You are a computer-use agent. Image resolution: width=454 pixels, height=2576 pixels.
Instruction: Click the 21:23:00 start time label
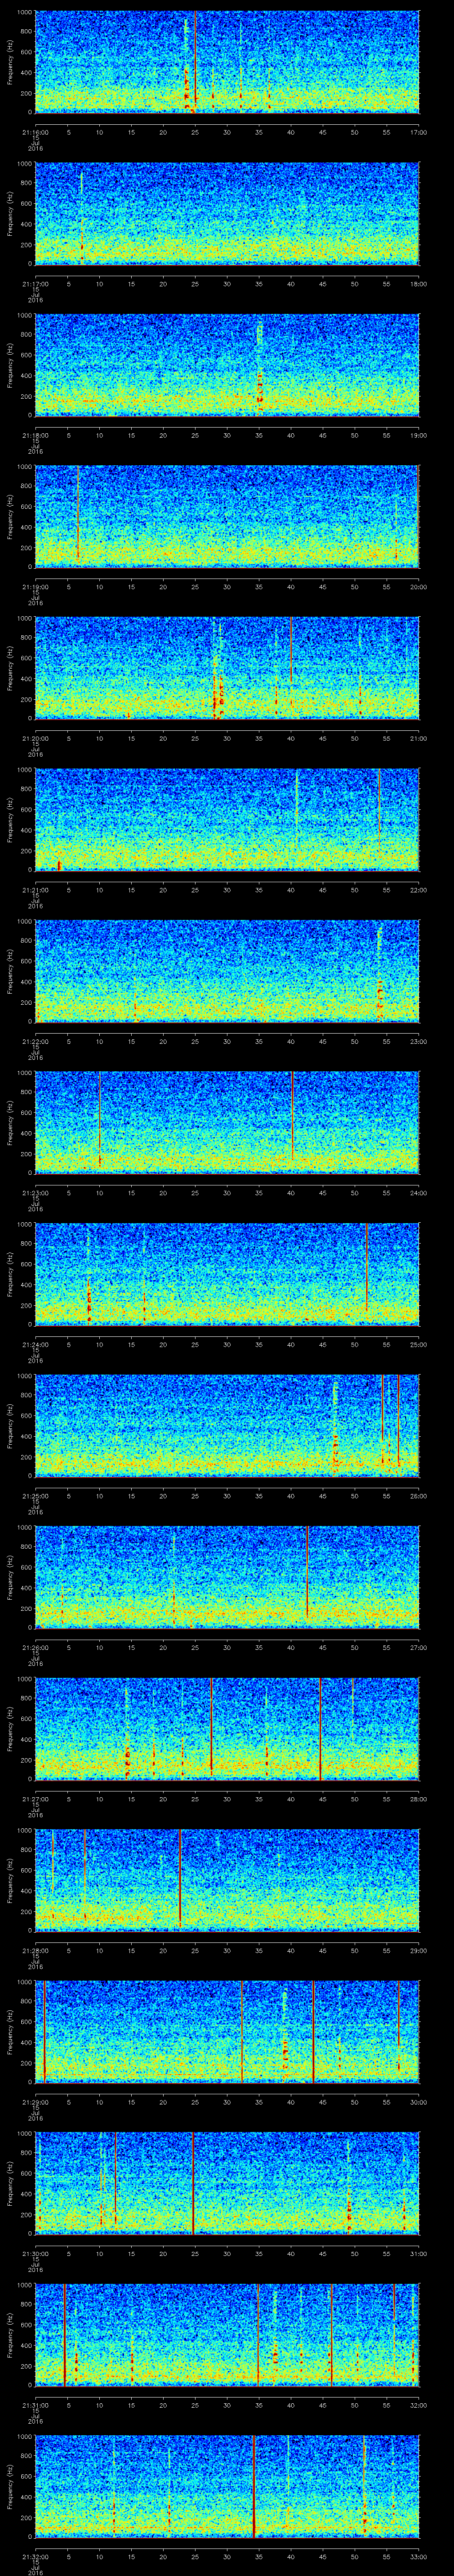tap(35, 1193)
